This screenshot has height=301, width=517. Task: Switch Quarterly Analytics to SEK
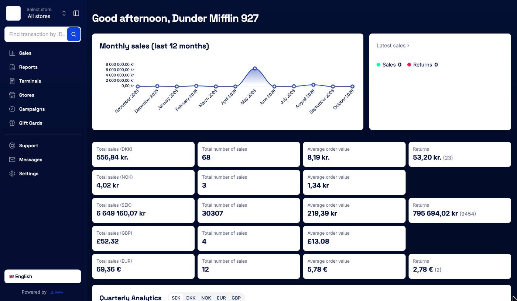click(x=176, y=298)
